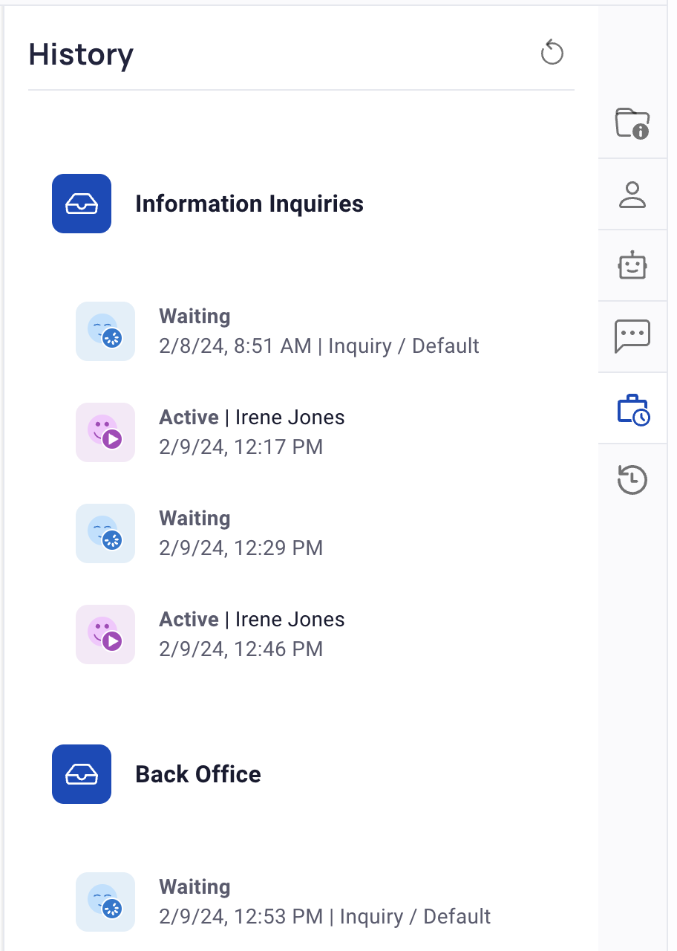Viewport: 677px width, 951px height.
Task: Open the chat messages sidebar icon
Action: click(632, 337)
